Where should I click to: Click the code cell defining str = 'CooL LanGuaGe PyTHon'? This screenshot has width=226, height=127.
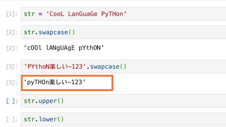click(124, 14)
